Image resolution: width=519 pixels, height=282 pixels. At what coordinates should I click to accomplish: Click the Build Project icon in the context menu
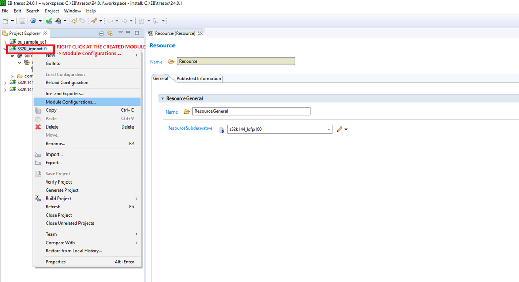click(38, 199)
